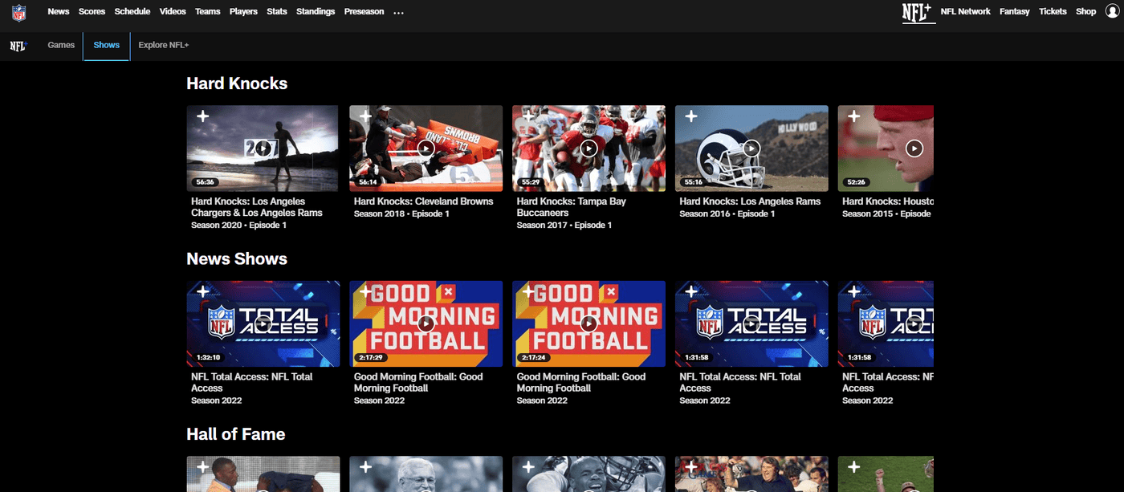This screenshot has width=1124, height=492.
Task: Open the Explore NFL+ tab
Action: [x=163, y=45]
